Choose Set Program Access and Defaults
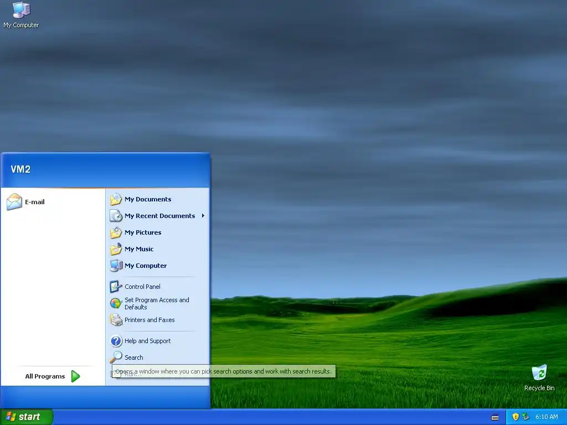Image resolution: width=567 pixels, height=425 pixels. pos(158,303)
